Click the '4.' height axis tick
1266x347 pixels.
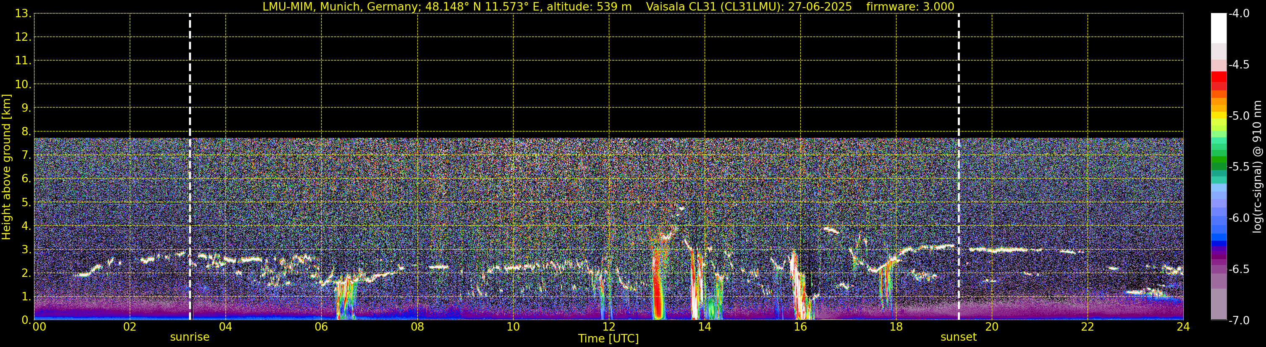click(26, 226)
